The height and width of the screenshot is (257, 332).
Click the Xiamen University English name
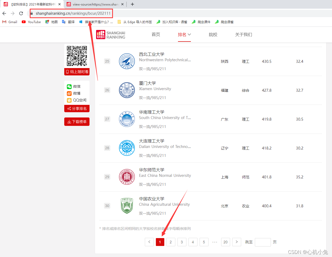pyautogui.click(x=155, y=89)
